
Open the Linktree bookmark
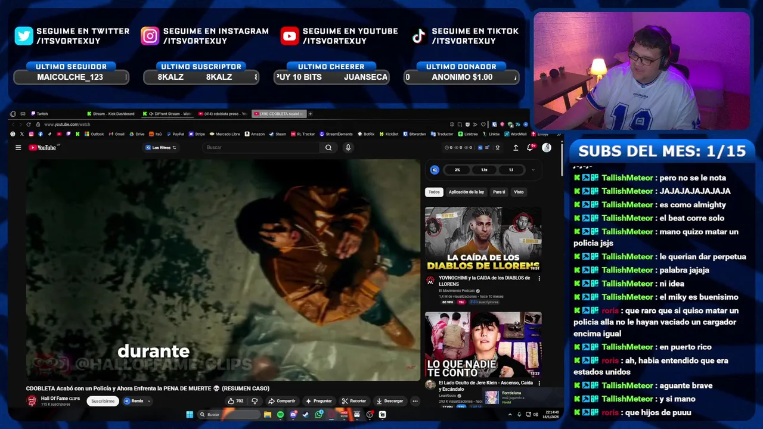tap(468, 134)
